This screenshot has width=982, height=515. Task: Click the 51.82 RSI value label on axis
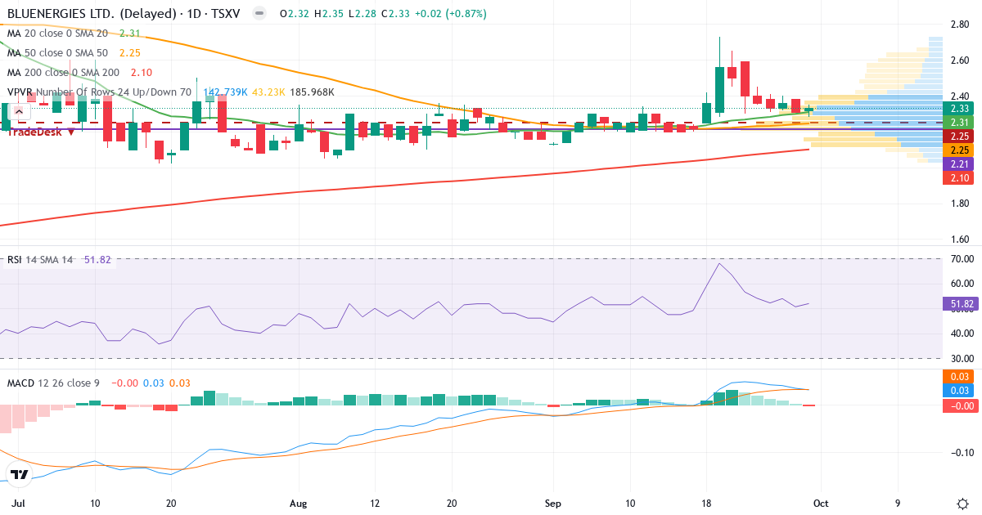(x=959, y=304)
